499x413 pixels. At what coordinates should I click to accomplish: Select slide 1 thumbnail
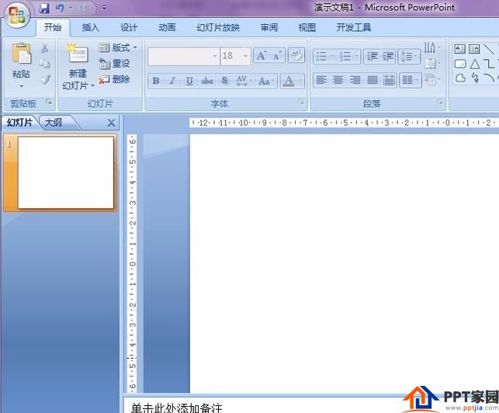(x=66, y=172)
